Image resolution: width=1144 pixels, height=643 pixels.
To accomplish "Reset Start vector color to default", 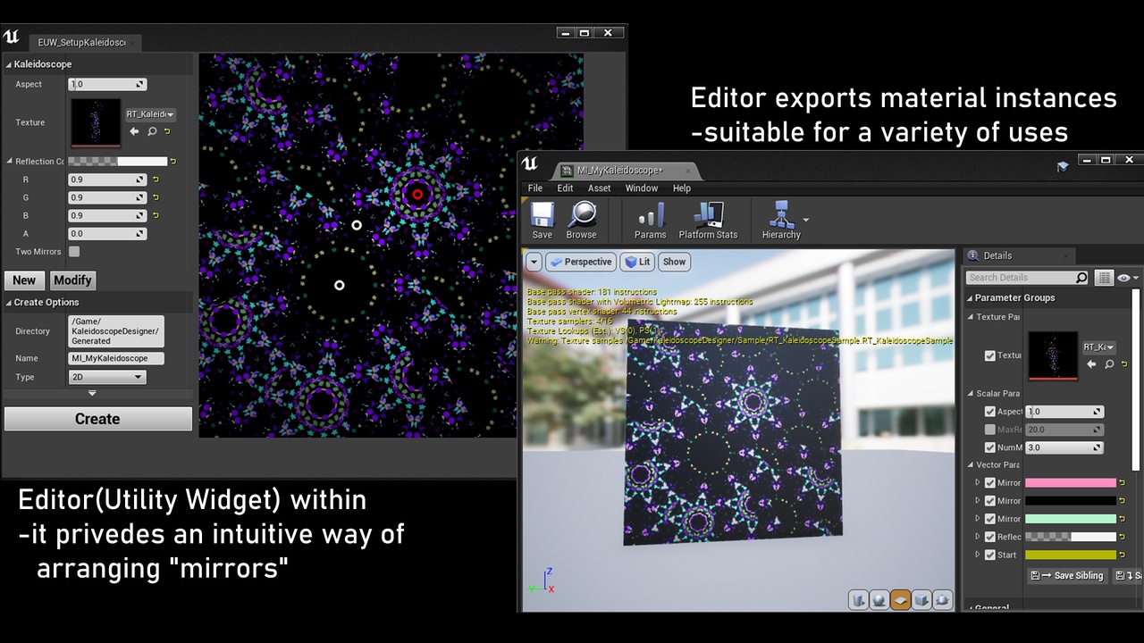I will 1122,555.
